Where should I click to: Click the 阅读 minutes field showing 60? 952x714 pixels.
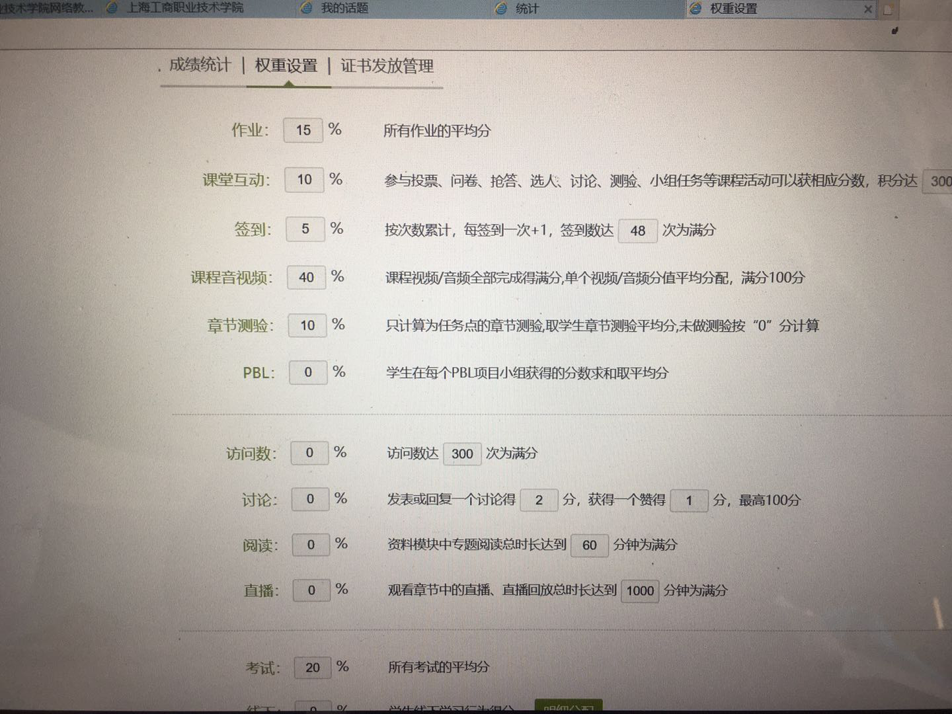point(589,545)
